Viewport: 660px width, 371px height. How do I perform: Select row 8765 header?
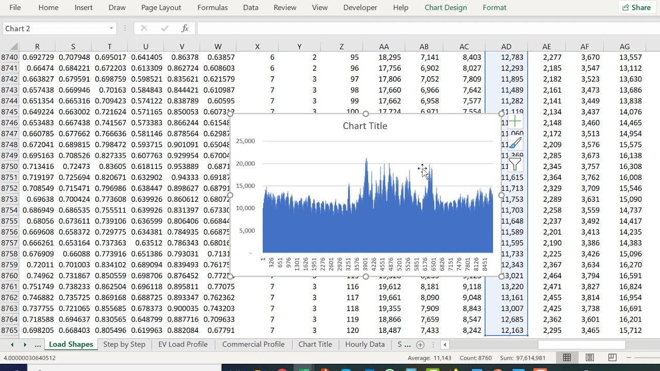click(9, 330)
